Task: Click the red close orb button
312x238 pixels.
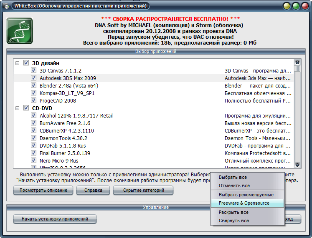Action: tap(305, 6)
